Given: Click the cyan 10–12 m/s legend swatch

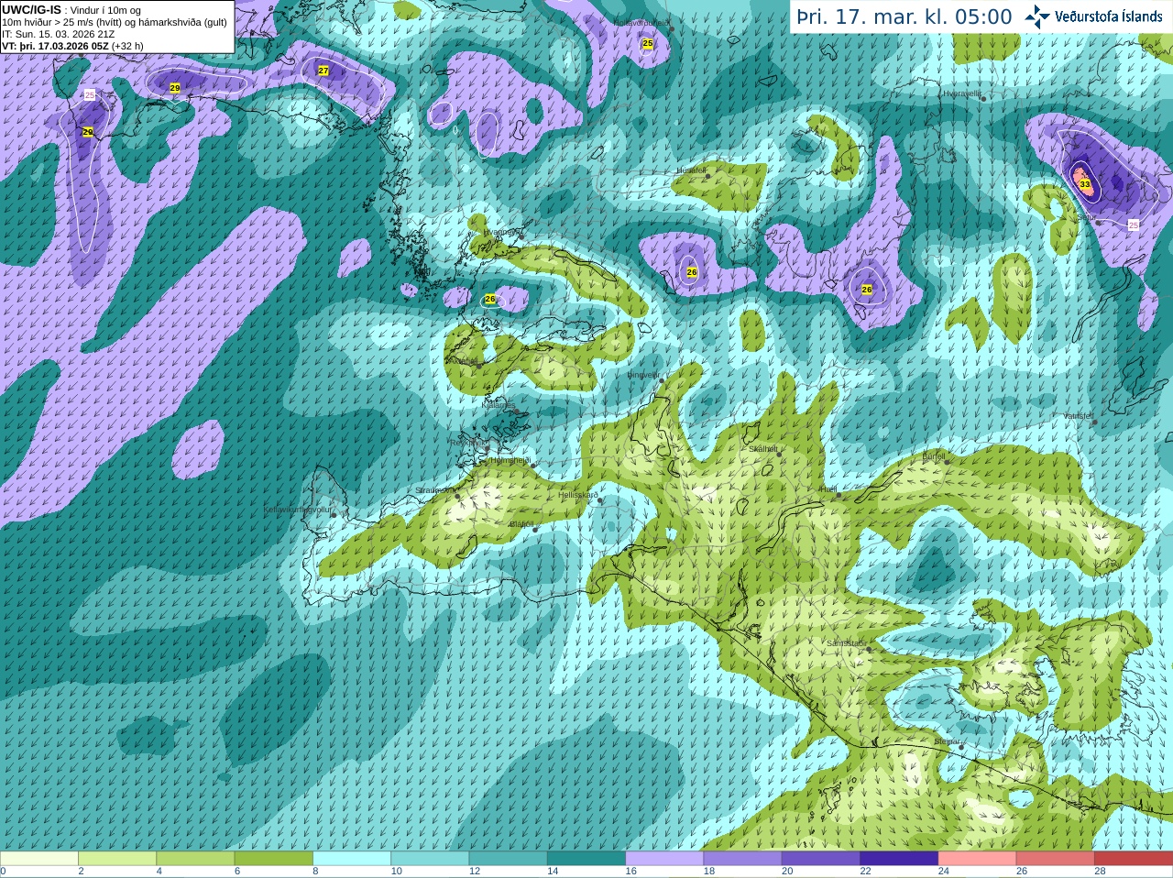Looking at the screenshot, I should tap(430, 859).
